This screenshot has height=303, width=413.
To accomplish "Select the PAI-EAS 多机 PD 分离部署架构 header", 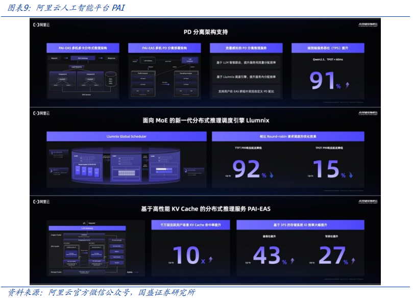I will coord(164,48).
